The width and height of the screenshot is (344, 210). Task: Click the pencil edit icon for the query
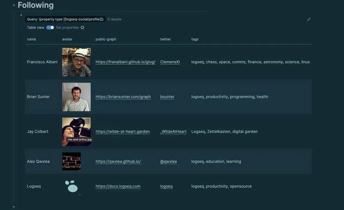(309, 19)
